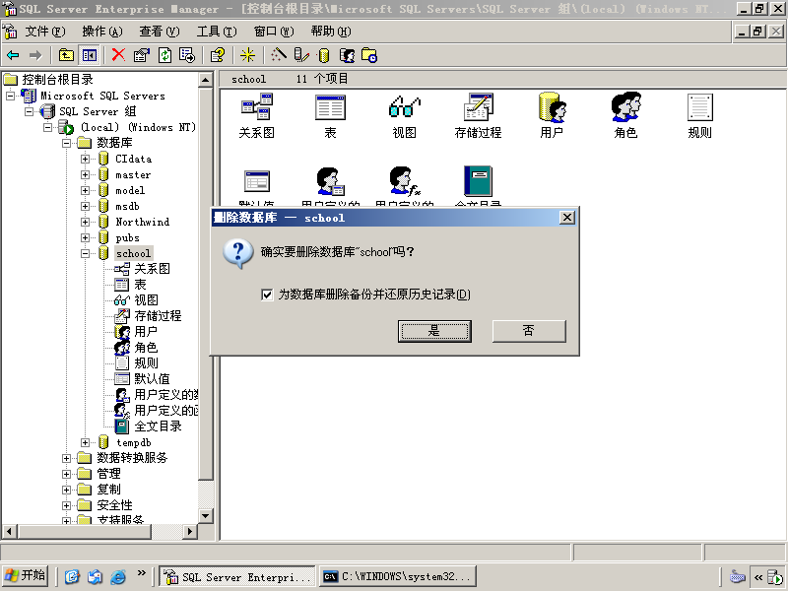This screenshot has height=591, width=788.
Task: Toggle the console tree show/hide icon
Action: tap(90, 55)
